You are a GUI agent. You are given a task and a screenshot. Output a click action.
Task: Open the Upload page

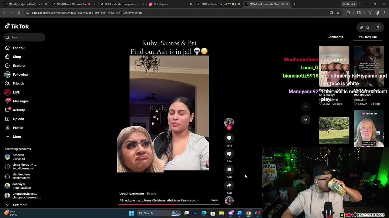click(18, 119)
